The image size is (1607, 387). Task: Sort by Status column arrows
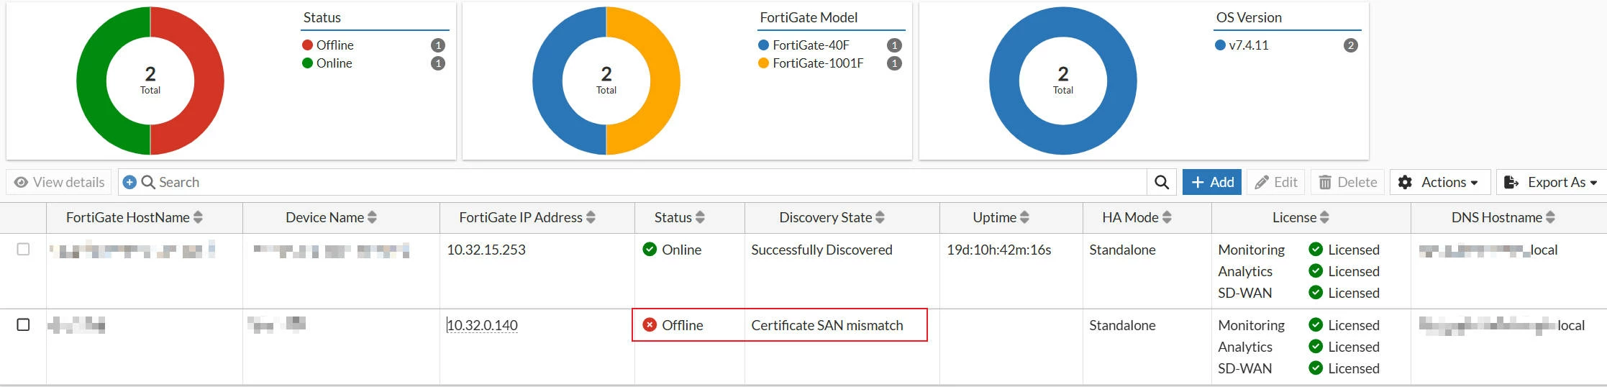700,217
